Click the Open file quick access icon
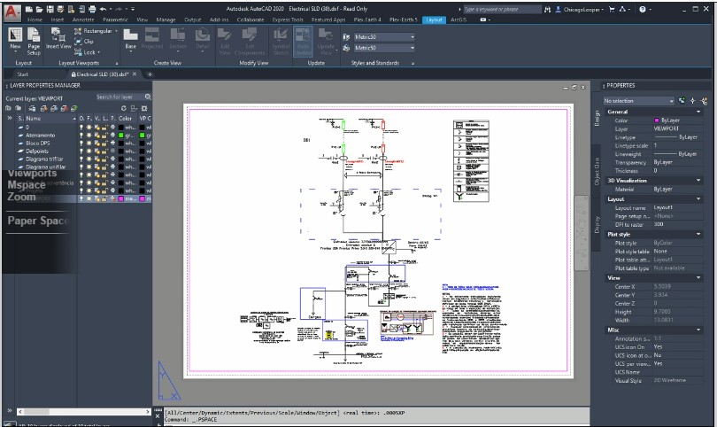 coord(39,9)
